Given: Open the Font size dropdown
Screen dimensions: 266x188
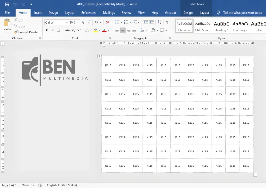Looking at the screenshot, I should [78, 22].
